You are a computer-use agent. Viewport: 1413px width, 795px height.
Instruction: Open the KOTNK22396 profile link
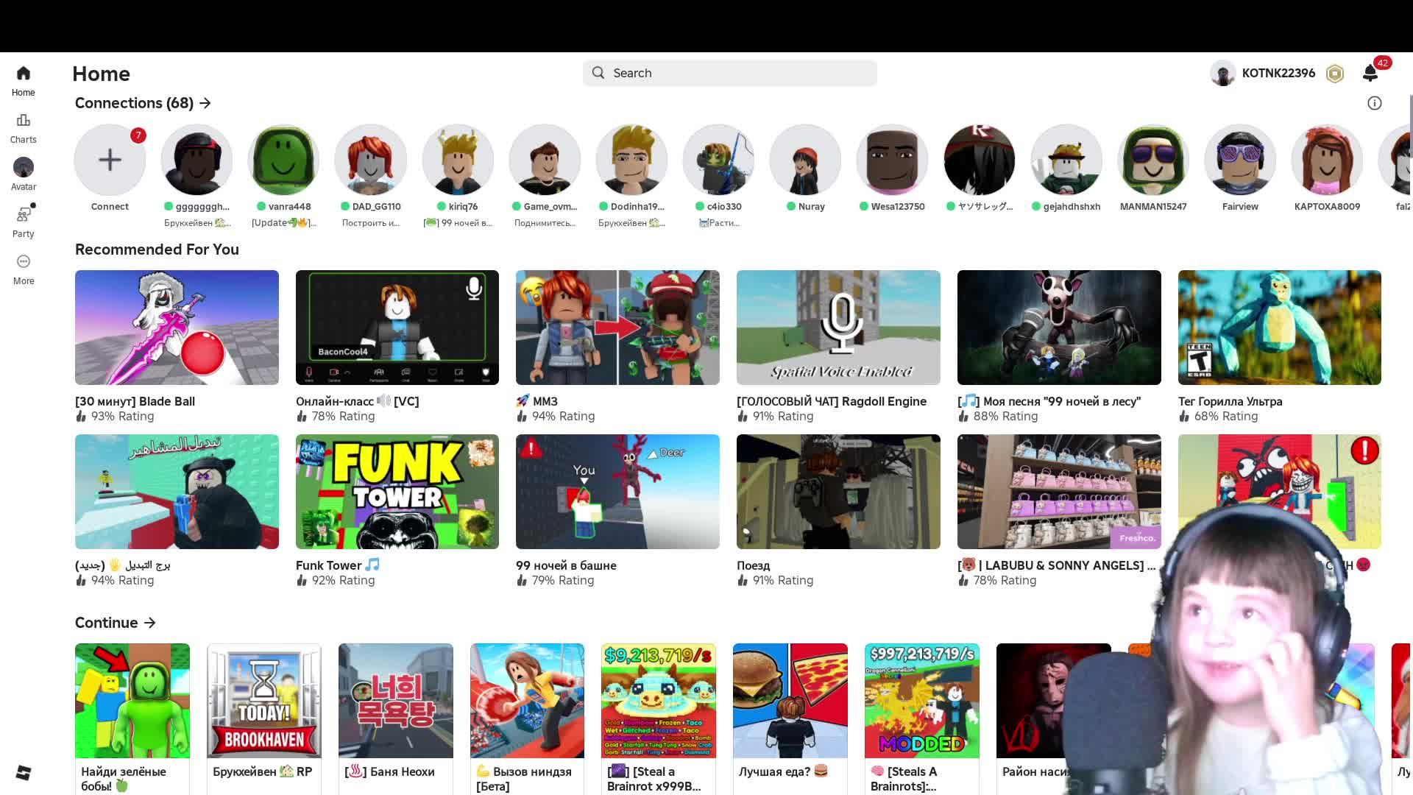[x=1277, y=73]
